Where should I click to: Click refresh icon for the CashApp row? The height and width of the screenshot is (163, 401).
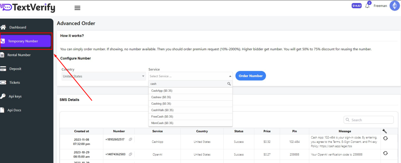(385, 138)
